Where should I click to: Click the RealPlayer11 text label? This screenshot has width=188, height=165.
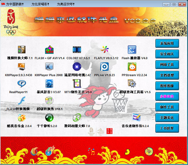(x=18, y=92)
